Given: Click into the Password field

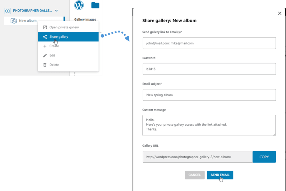Looking at the screenshot, I should click(209, 69).
